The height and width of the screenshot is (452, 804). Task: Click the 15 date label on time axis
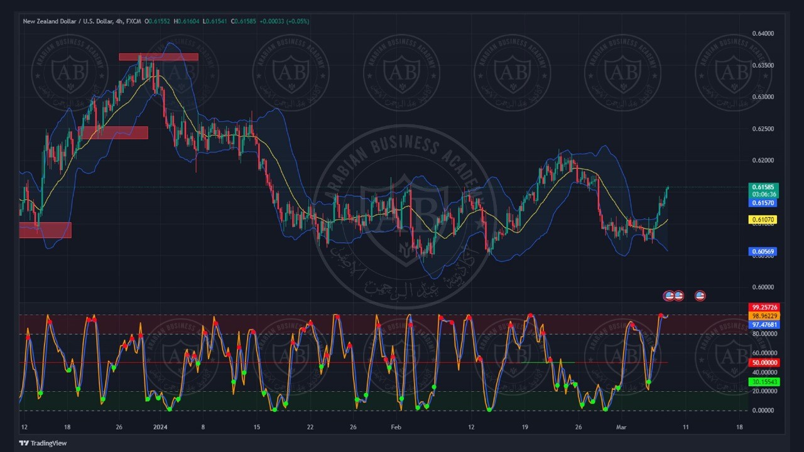point(257,428)
